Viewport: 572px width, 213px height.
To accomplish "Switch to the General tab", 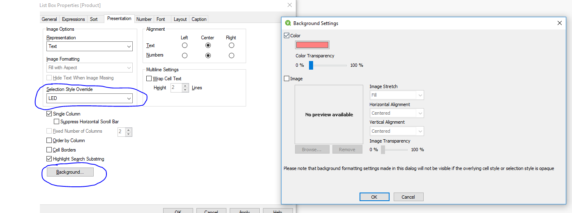I will point(49,19).
